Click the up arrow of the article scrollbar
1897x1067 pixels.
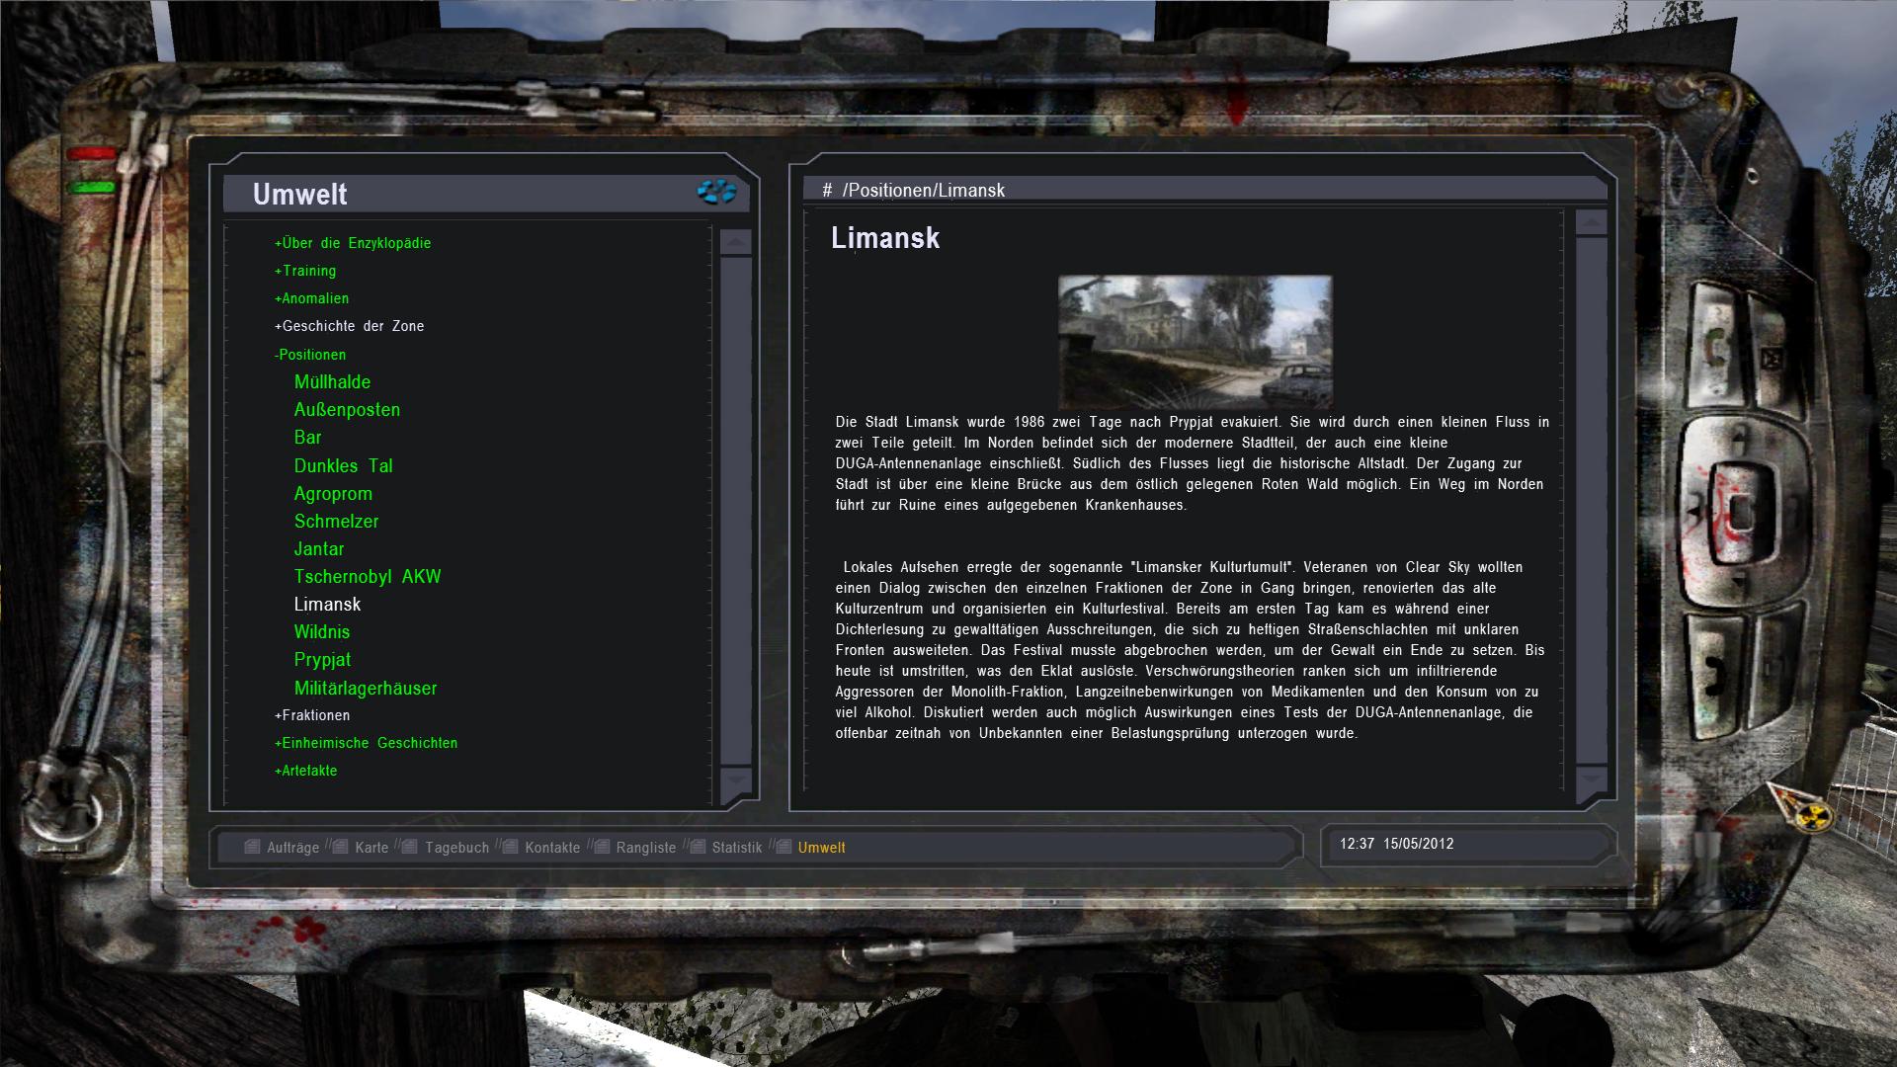click(x=1592, y=222)
